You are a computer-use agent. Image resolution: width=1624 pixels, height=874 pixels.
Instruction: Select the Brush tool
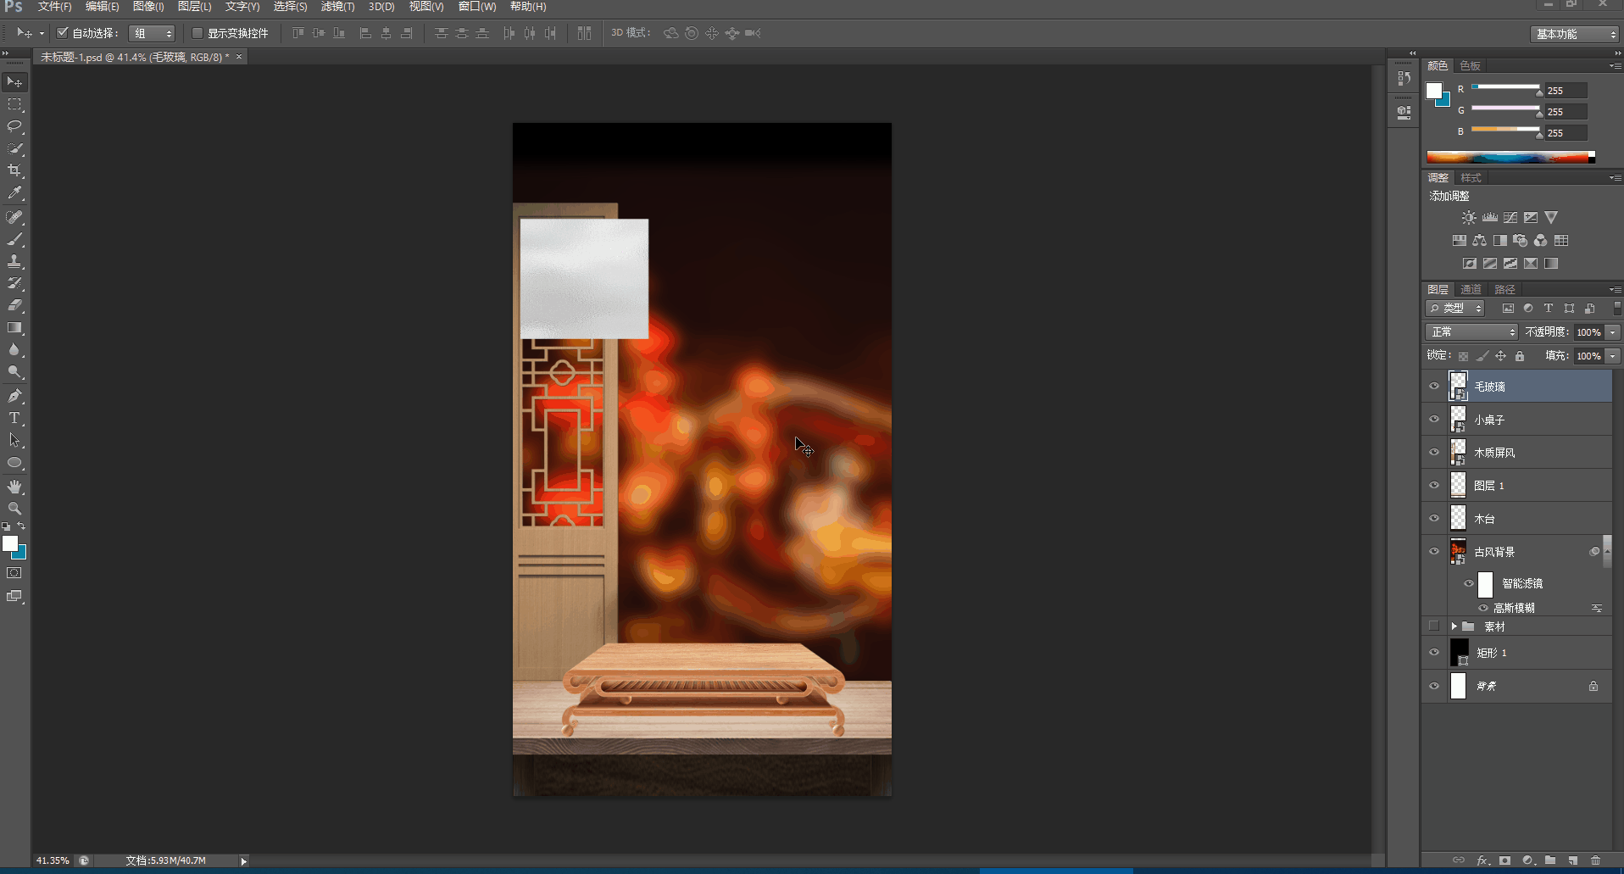(14, 239)
